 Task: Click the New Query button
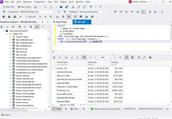pos(24,7)
